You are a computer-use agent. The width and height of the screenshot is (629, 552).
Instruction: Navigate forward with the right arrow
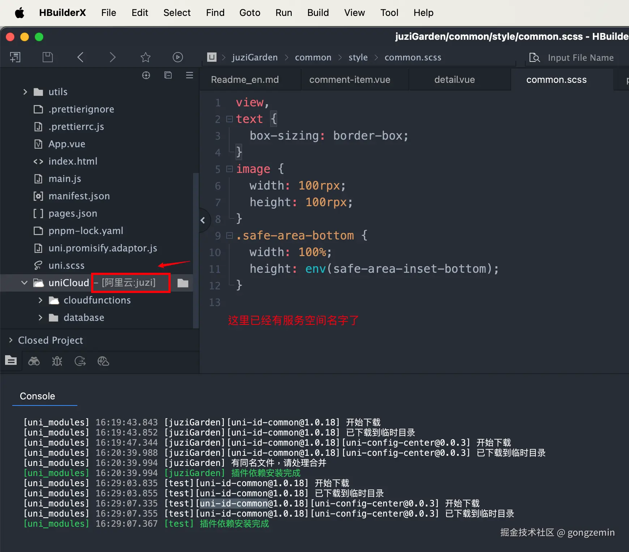pos(113,57)
